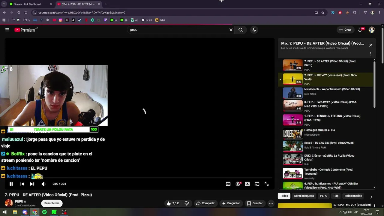Select De tu búsqueda chip
Image resolution: width=384 pixels, height=216 pixels.
(x=304, y=196)
